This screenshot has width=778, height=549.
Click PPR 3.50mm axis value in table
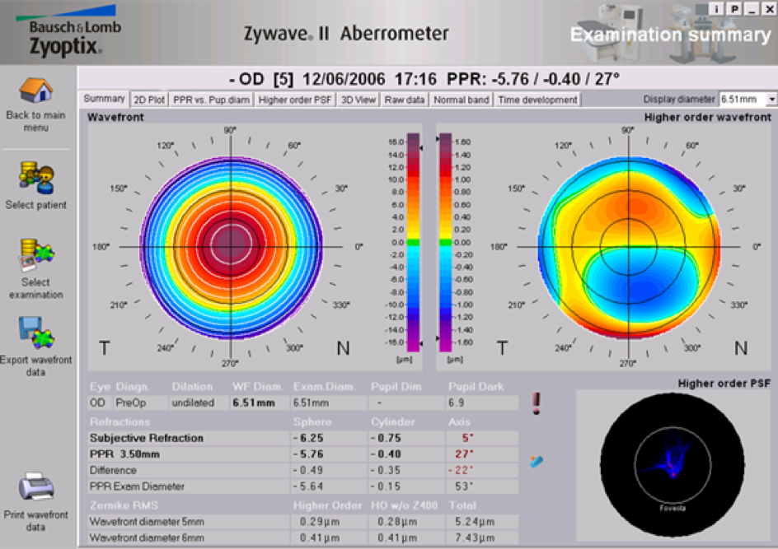coord(465,454)
